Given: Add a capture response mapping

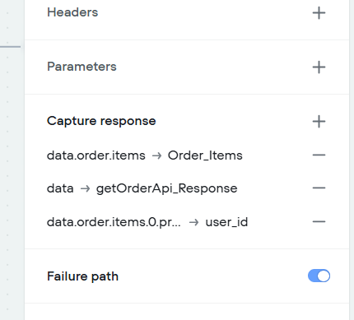Looking at the screenshot, I should [319, 122].
